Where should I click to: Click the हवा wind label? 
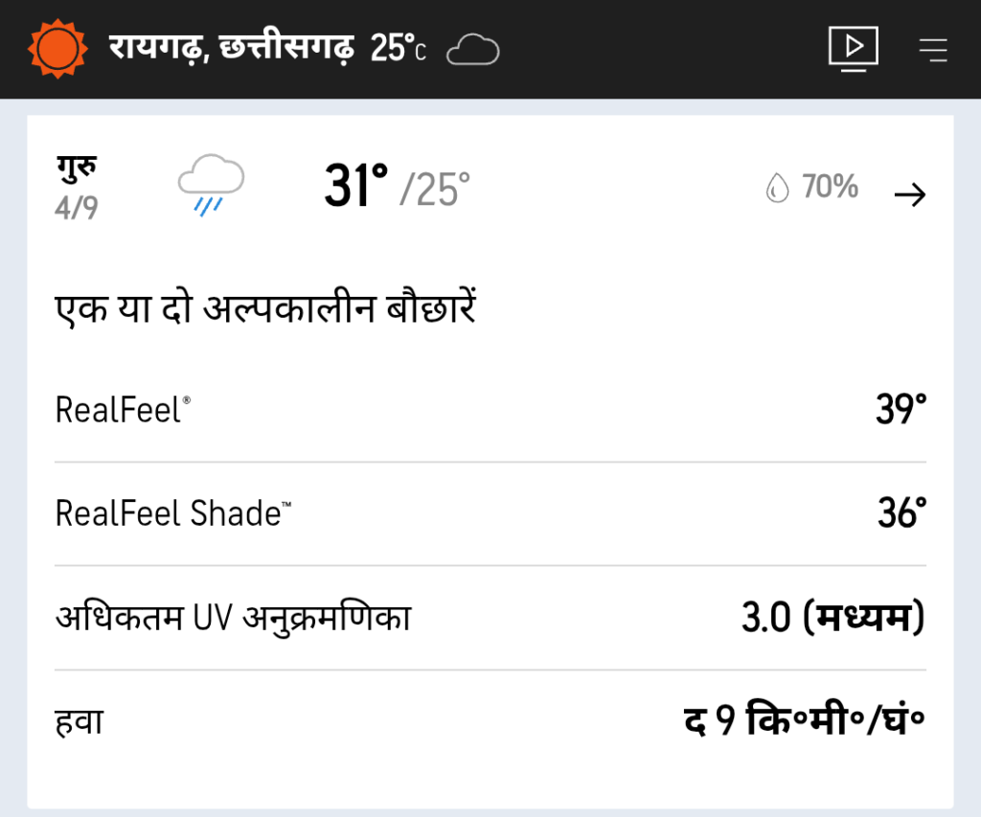[x=79, y=721]
